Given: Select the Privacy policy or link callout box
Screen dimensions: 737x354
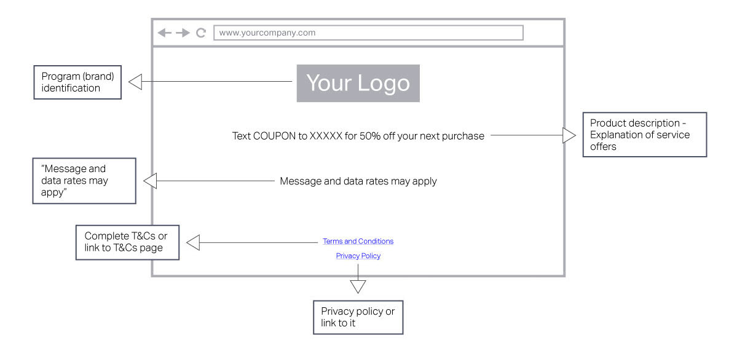Looking at the screenshot, I should (358, 317).
